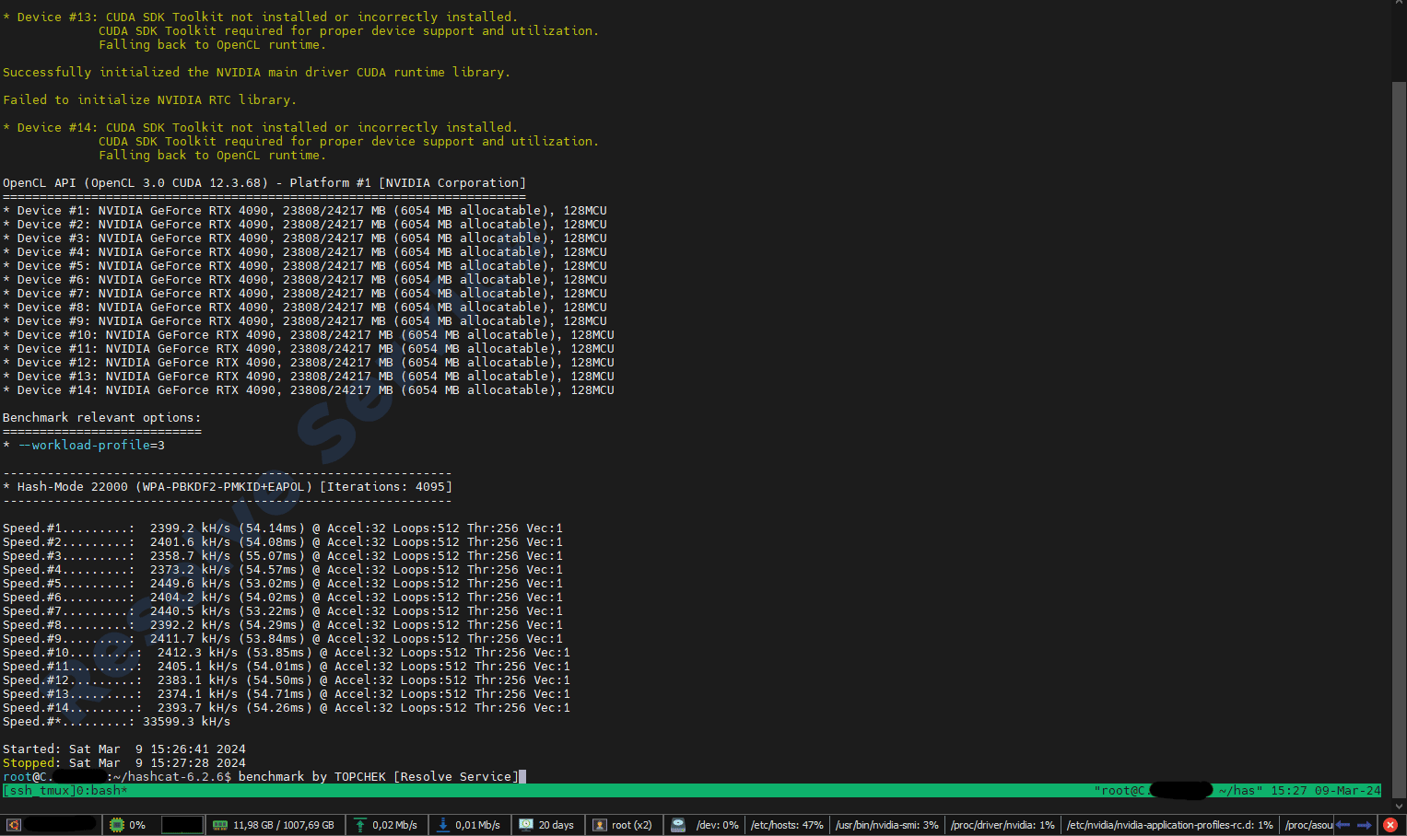The height and width of the screenshot is (836, 1407).
Task: Click the 'Device #10' RTX 4090 line in device list
Action: [309, 335]
